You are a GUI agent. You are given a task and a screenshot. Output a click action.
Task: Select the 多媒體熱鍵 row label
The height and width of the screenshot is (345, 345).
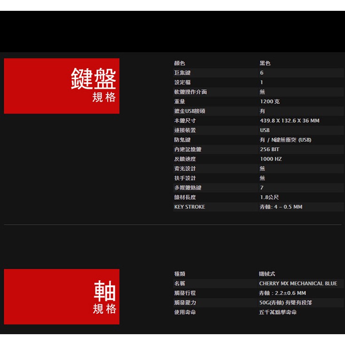(x=188, y=188)
